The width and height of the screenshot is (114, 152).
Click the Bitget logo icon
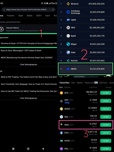(68, 44)
